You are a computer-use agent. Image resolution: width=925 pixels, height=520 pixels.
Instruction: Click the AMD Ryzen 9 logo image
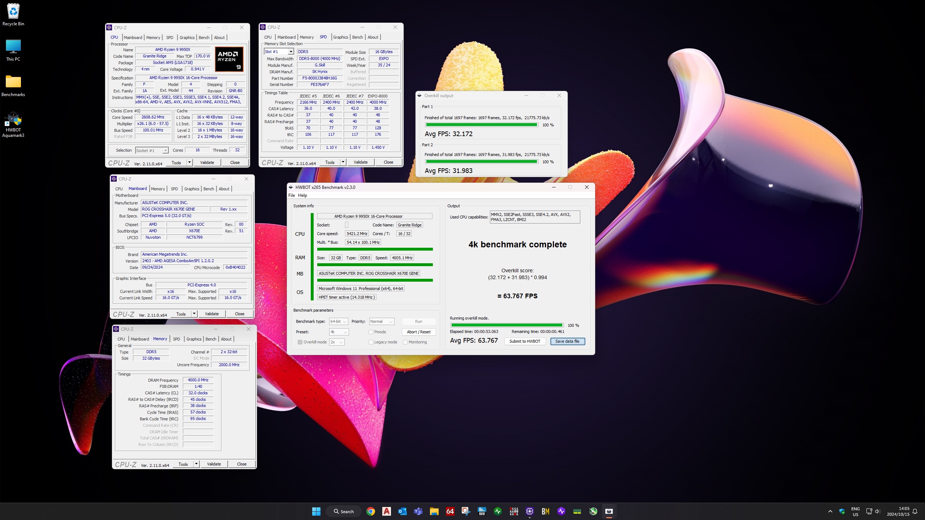coord(229,59)
